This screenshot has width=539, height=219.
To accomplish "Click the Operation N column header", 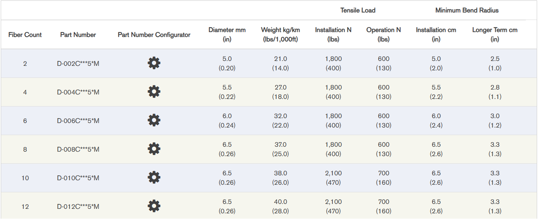I will click(x=384, y=34).
